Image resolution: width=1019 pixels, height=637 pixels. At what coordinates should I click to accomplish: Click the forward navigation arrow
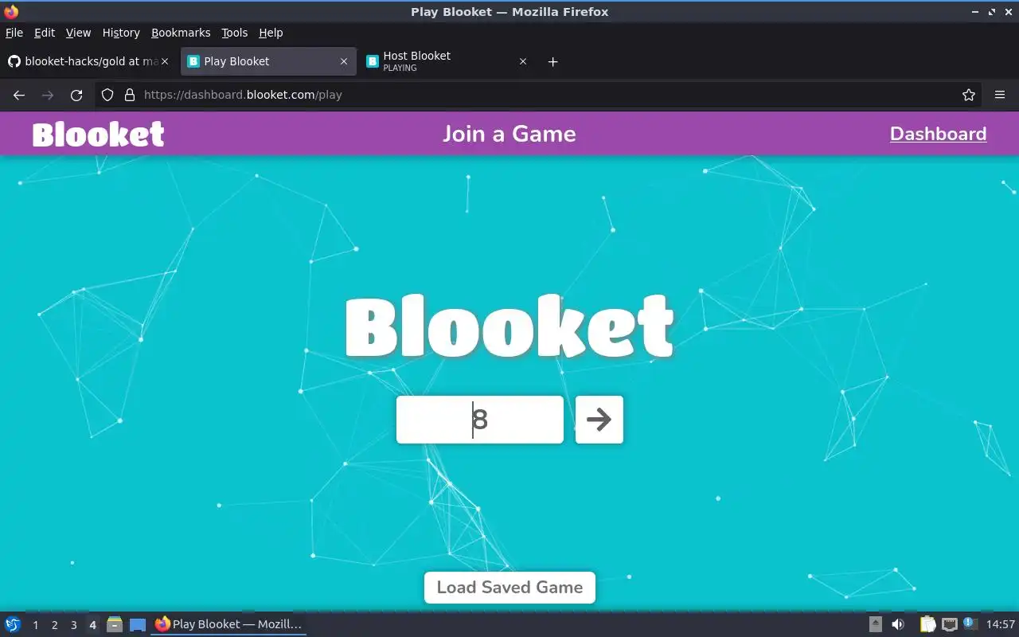[x=48, y=95]
